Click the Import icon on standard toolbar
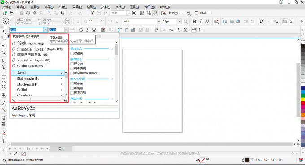This screenshot has height=165, width=305. click(92, 13)
